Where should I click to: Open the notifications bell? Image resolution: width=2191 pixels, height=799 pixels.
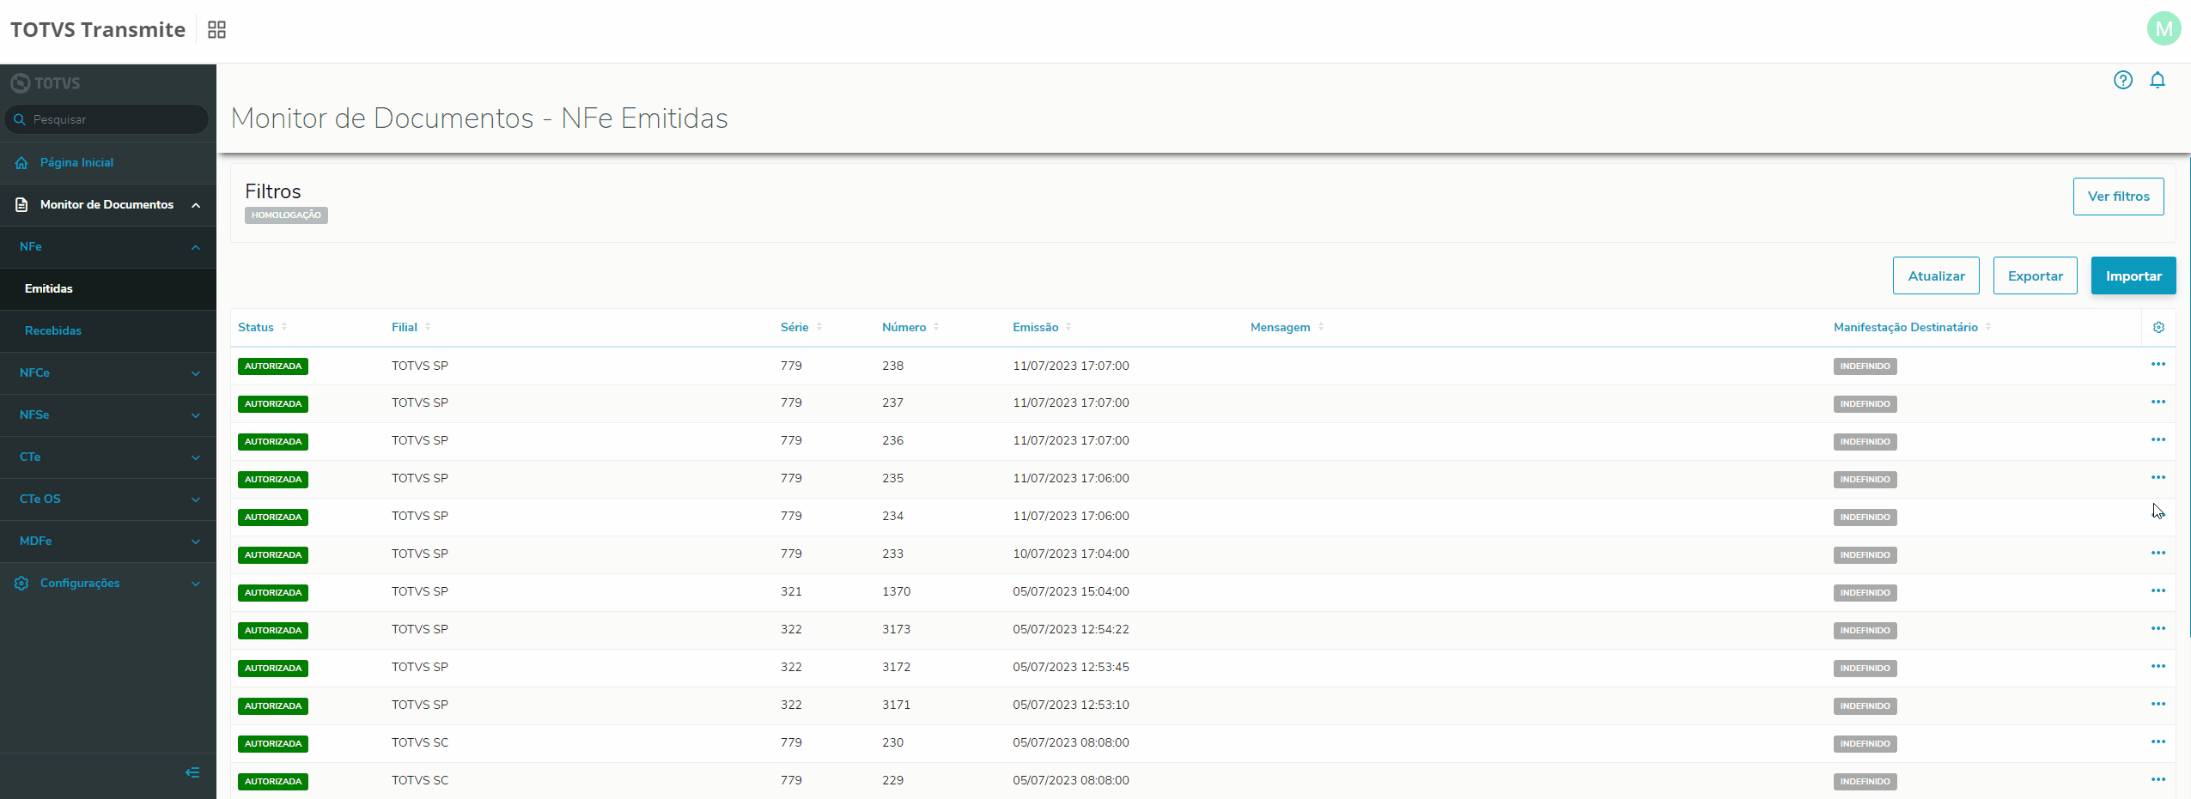(x=2158, y=80)
